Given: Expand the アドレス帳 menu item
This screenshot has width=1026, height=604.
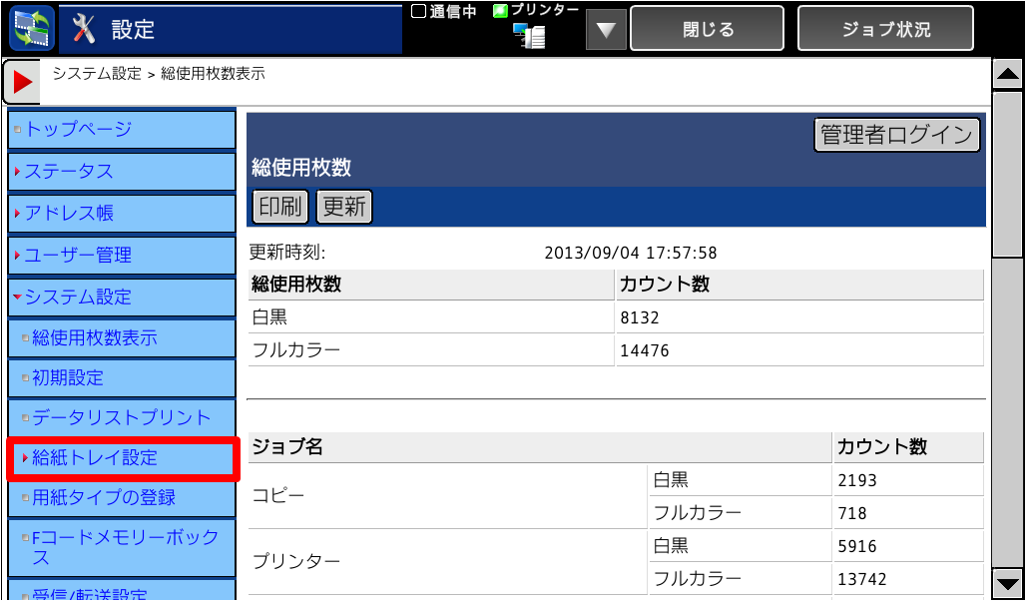Looking at the screenshot, I should 121,214.
